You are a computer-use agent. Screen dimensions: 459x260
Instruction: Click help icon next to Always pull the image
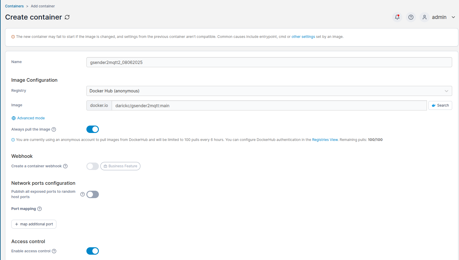click(x=54, y=129)
